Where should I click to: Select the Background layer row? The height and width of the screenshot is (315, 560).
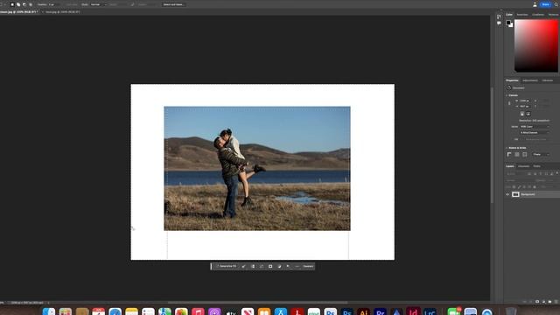pyautogui.click(x=532, y=194)
